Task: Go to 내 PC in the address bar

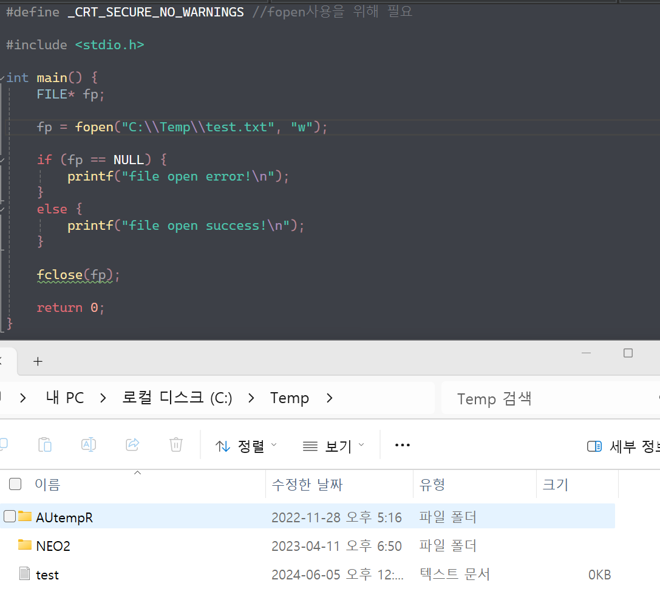Action: pos(65,398)
